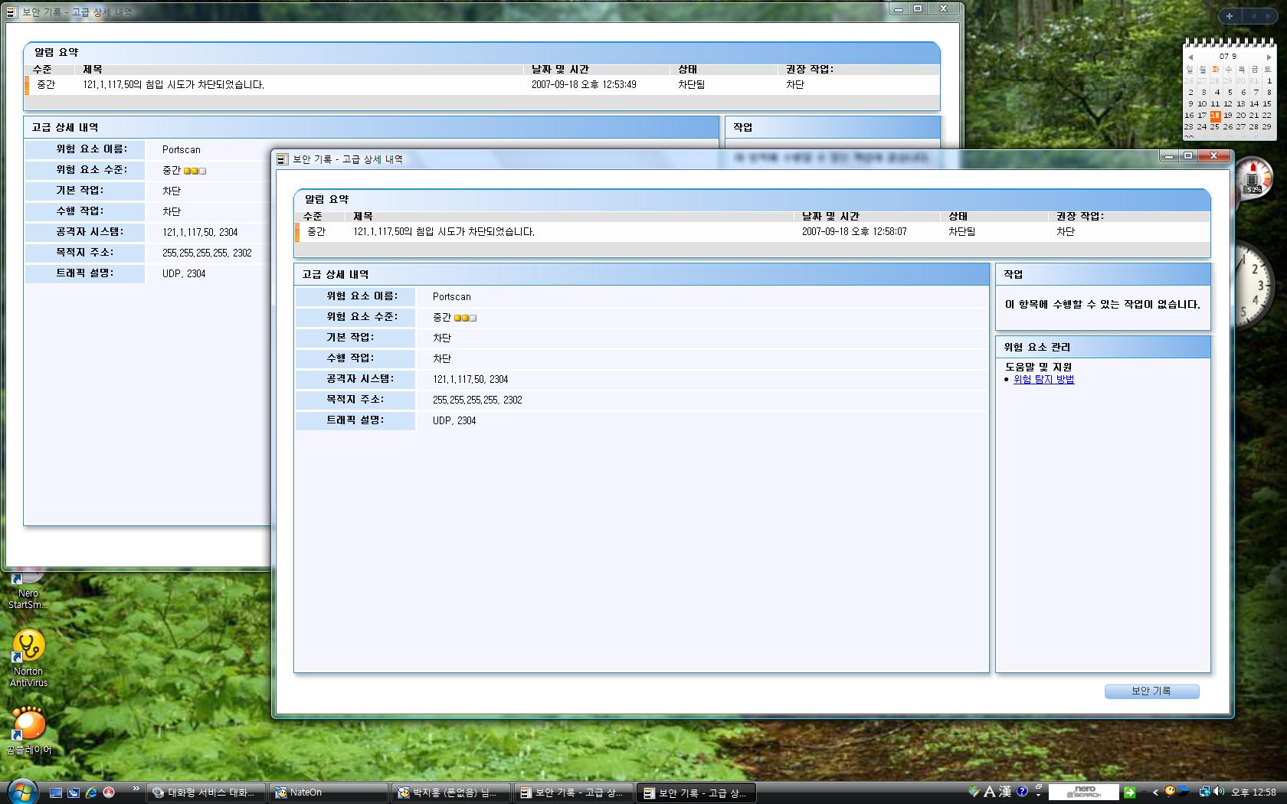Open the 위험 탐지 방법 help link

(1043, 379)
